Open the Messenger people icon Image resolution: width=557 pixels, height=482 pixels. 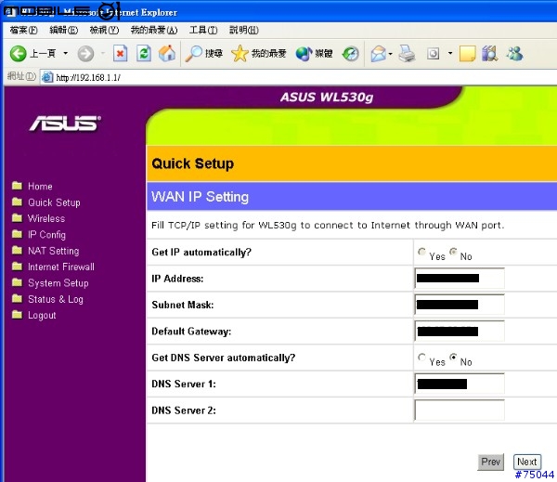[x=514, y=54]
